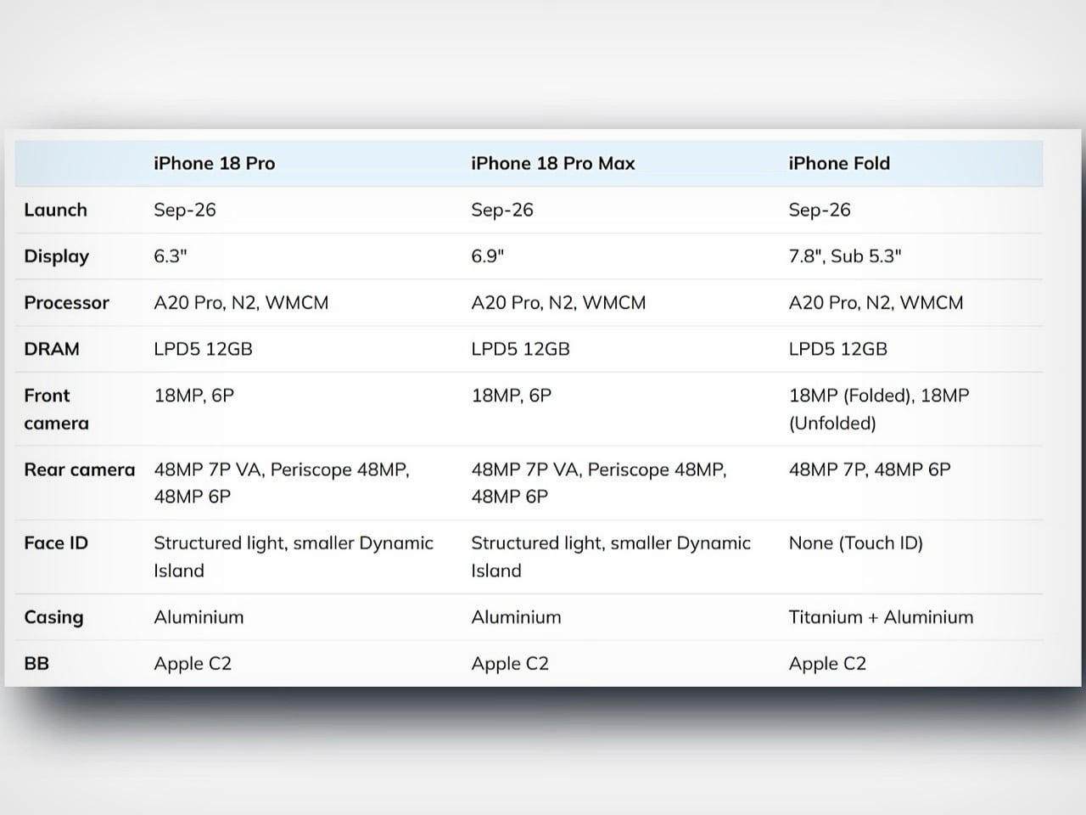1086x815 pixels.
Task: Select the iPhone Fold Apple C2 cell
Action: tap(827, 663)
